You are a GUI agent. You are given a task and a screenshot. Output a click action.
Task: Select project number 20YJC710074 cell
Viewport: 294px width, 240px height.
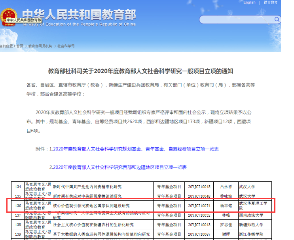coord(199,206)
